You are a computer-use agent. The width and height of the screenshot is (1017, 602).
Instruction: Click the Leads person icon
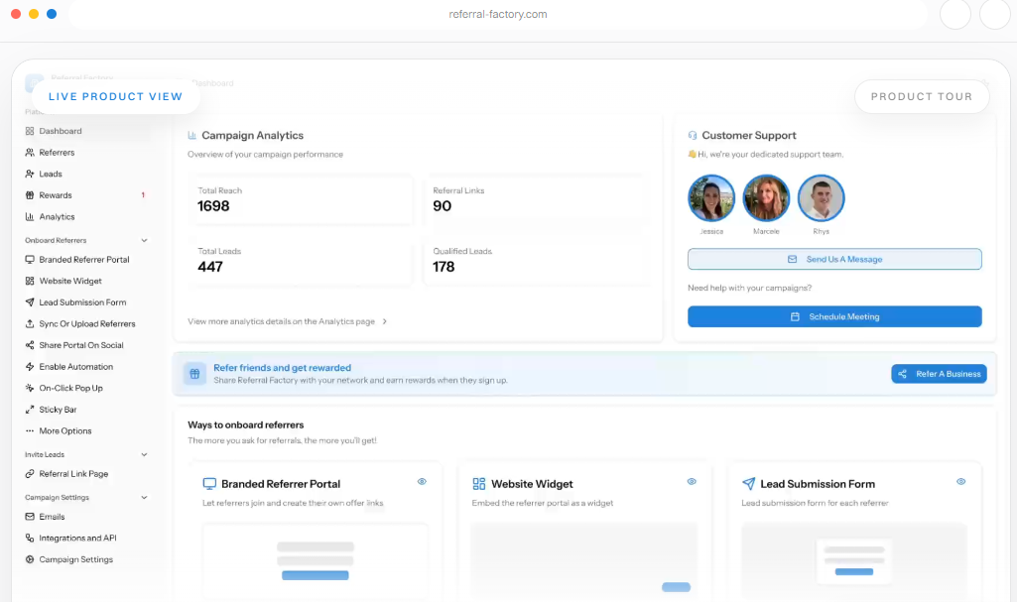pyautogui.click(x=30, y=174)
